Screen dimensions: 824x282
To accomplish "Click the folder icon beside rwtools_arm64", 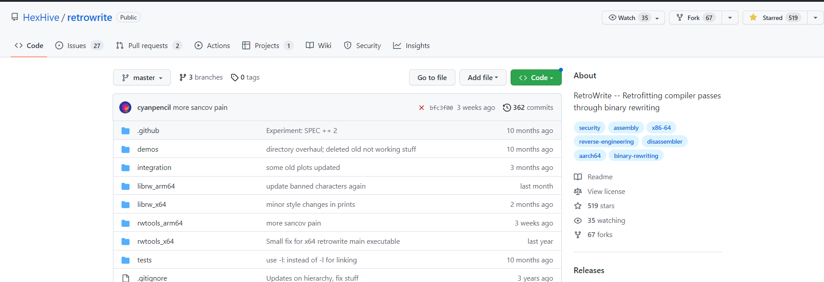I will 126,223.
